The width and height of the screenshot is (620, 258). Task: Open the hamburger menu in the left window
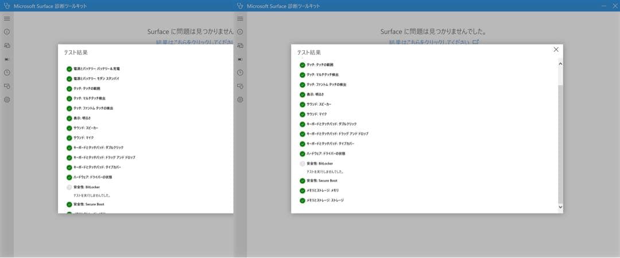tap(7, 18)
